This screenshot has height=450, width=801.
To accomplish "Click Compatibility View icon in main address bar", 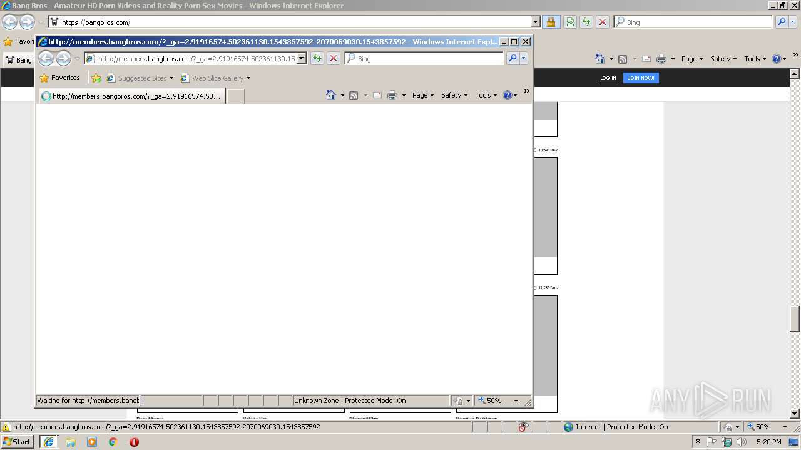I will pos(570,22).
